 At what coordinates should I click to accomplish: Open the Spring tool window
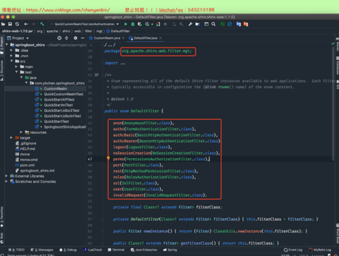coord(170,250)
